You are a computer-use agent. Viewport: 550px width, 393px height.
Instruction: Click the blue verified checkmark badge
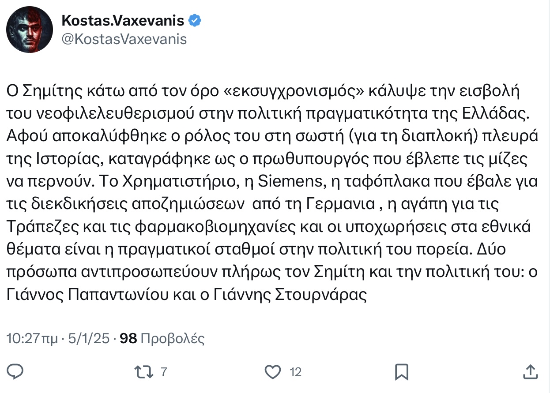(x=196, y=20)
